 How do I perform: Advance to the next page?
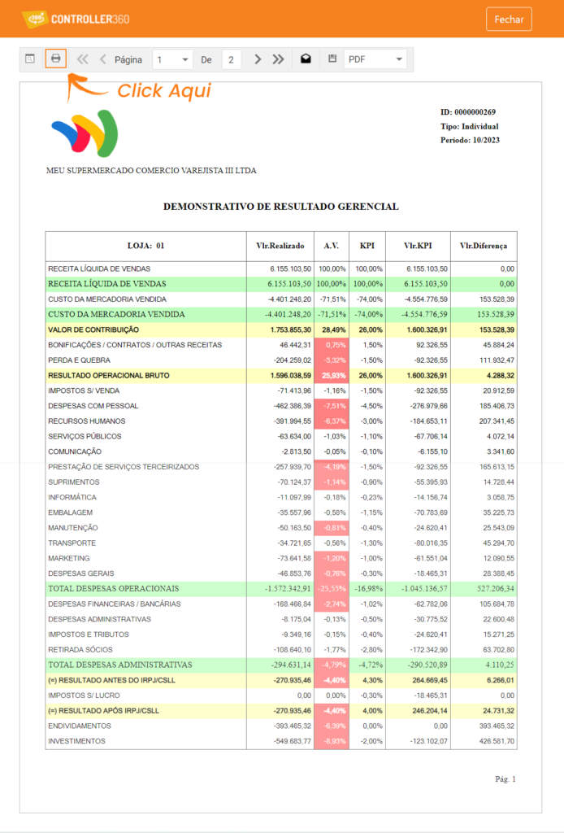point(258,59)
